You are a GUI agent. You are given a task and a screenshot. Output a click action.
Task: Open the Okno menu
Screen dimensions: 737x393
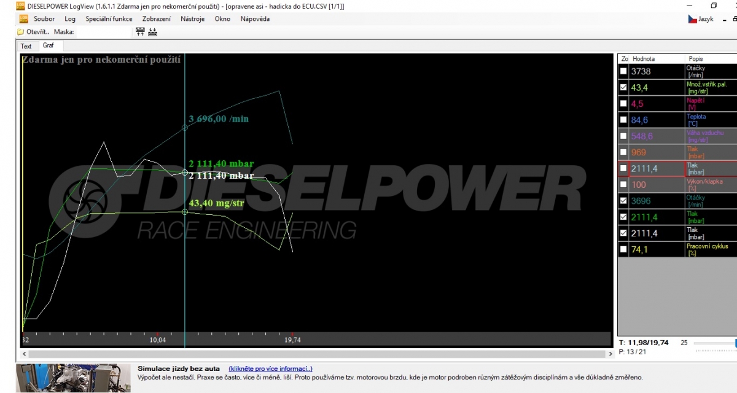222,19
